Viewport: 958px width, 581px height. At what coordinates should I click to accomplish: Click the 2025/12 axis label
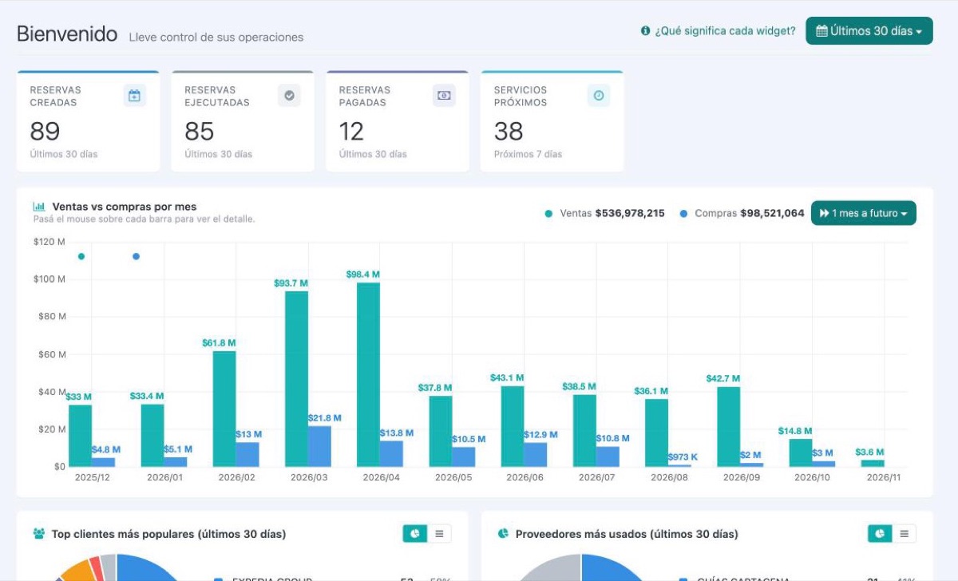click(x=92, y=477)
